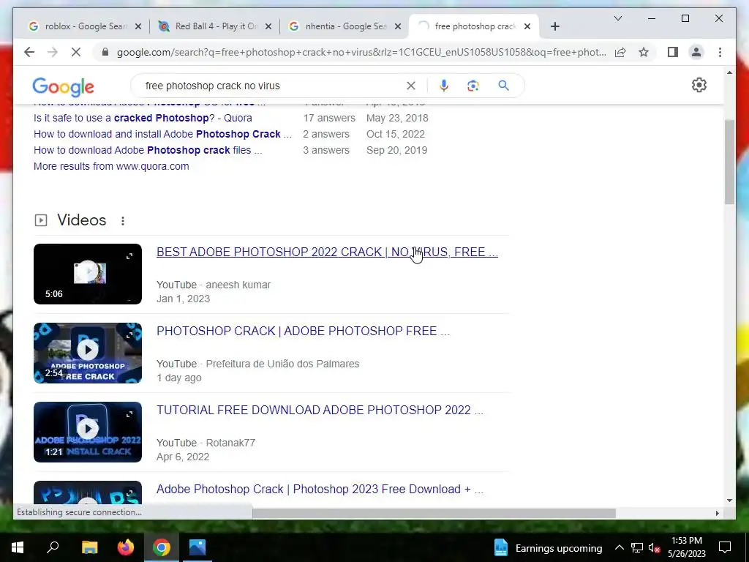Open PHOTOSHOP CRACK | ADOBE PHOTOSHOP FREE link

point(303,331)
